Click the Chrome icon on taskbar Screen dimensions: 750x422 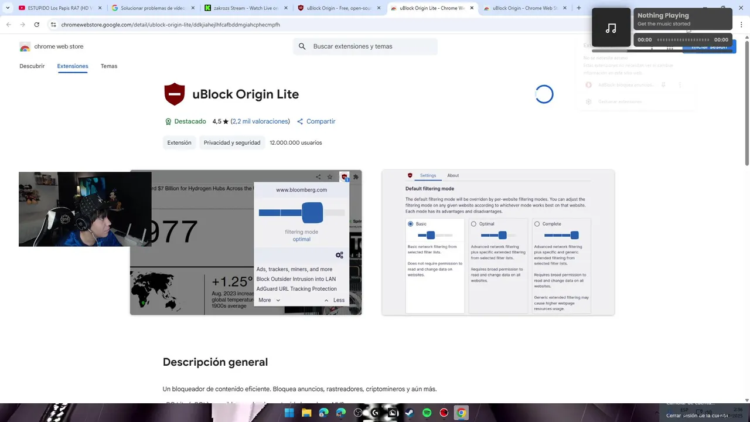[462, 413]
